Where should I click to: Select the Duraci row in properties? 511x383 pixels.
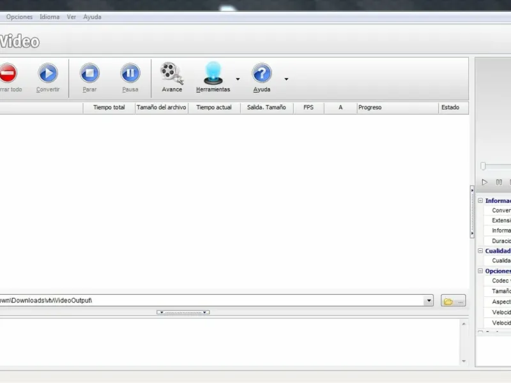(x=498, y=241)
